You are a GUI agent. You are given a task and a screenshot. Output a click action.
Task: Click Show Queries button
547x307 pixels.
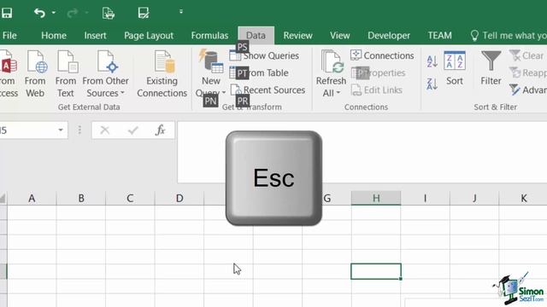[x=264, y=55]
